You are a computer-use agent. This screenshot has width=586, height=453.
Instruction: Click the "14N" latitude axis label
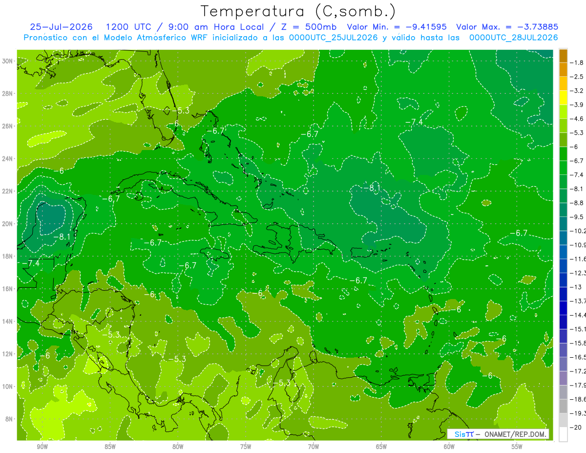click(x=8, y=321)
